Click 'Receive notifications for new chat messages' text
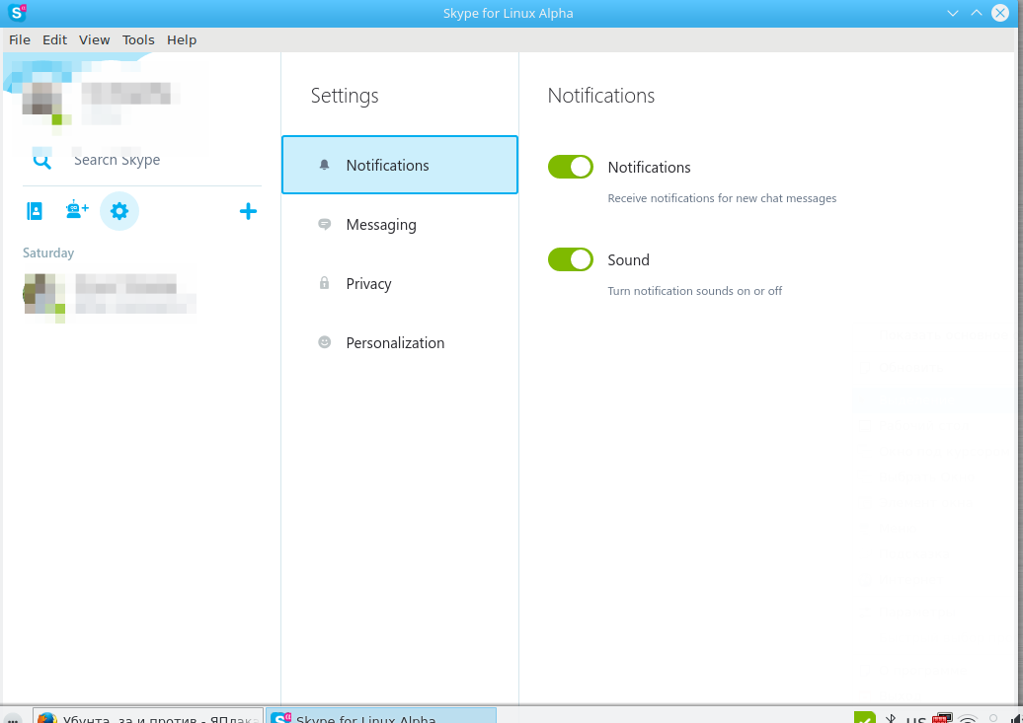 coord(722,198)
